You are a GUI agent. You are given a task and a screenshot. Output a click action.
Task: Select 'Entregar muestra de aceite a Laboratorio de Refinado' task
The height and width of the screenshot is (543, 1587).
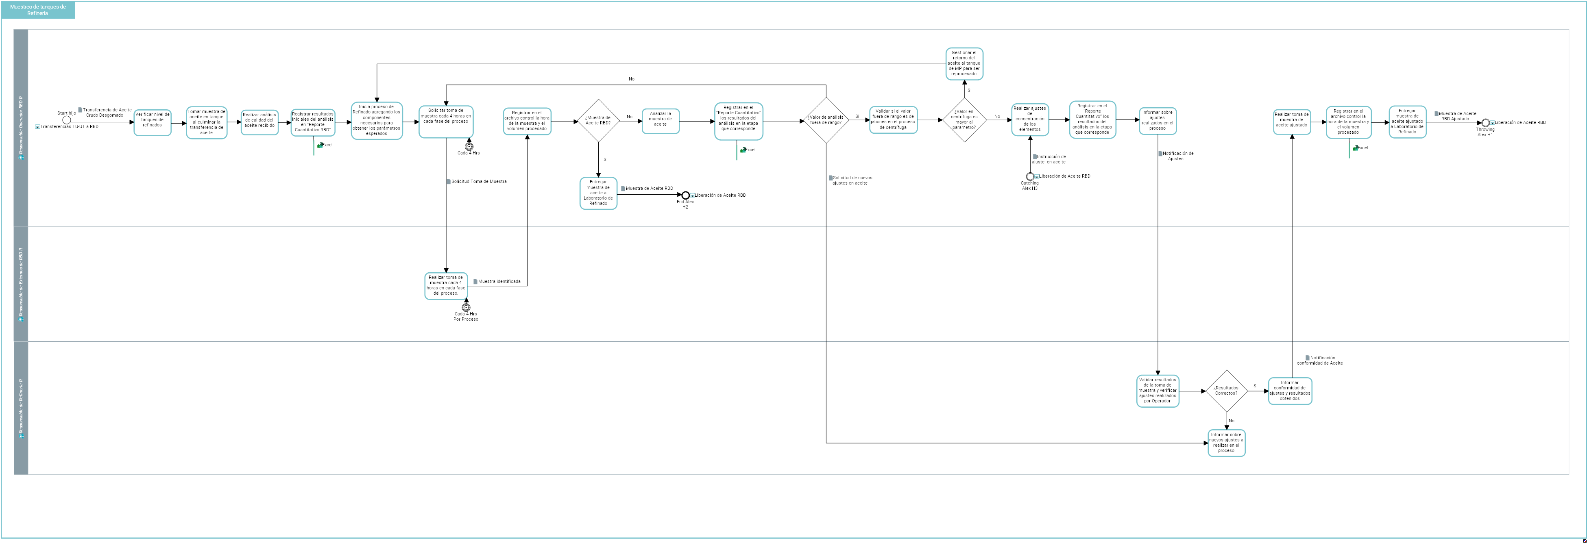(598, 193)
